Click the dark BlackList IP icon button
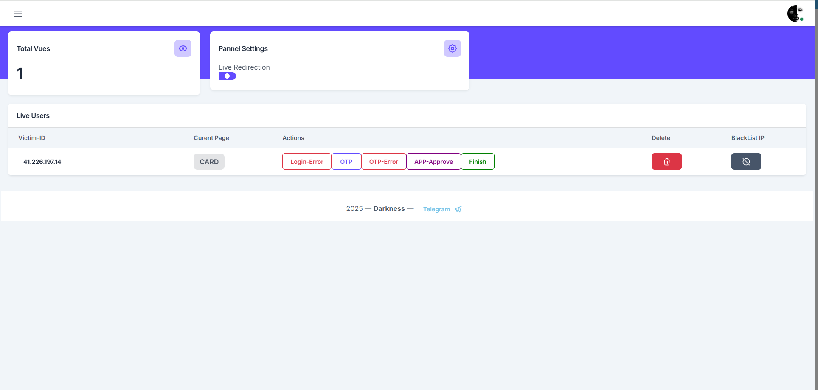 [746, 162]
